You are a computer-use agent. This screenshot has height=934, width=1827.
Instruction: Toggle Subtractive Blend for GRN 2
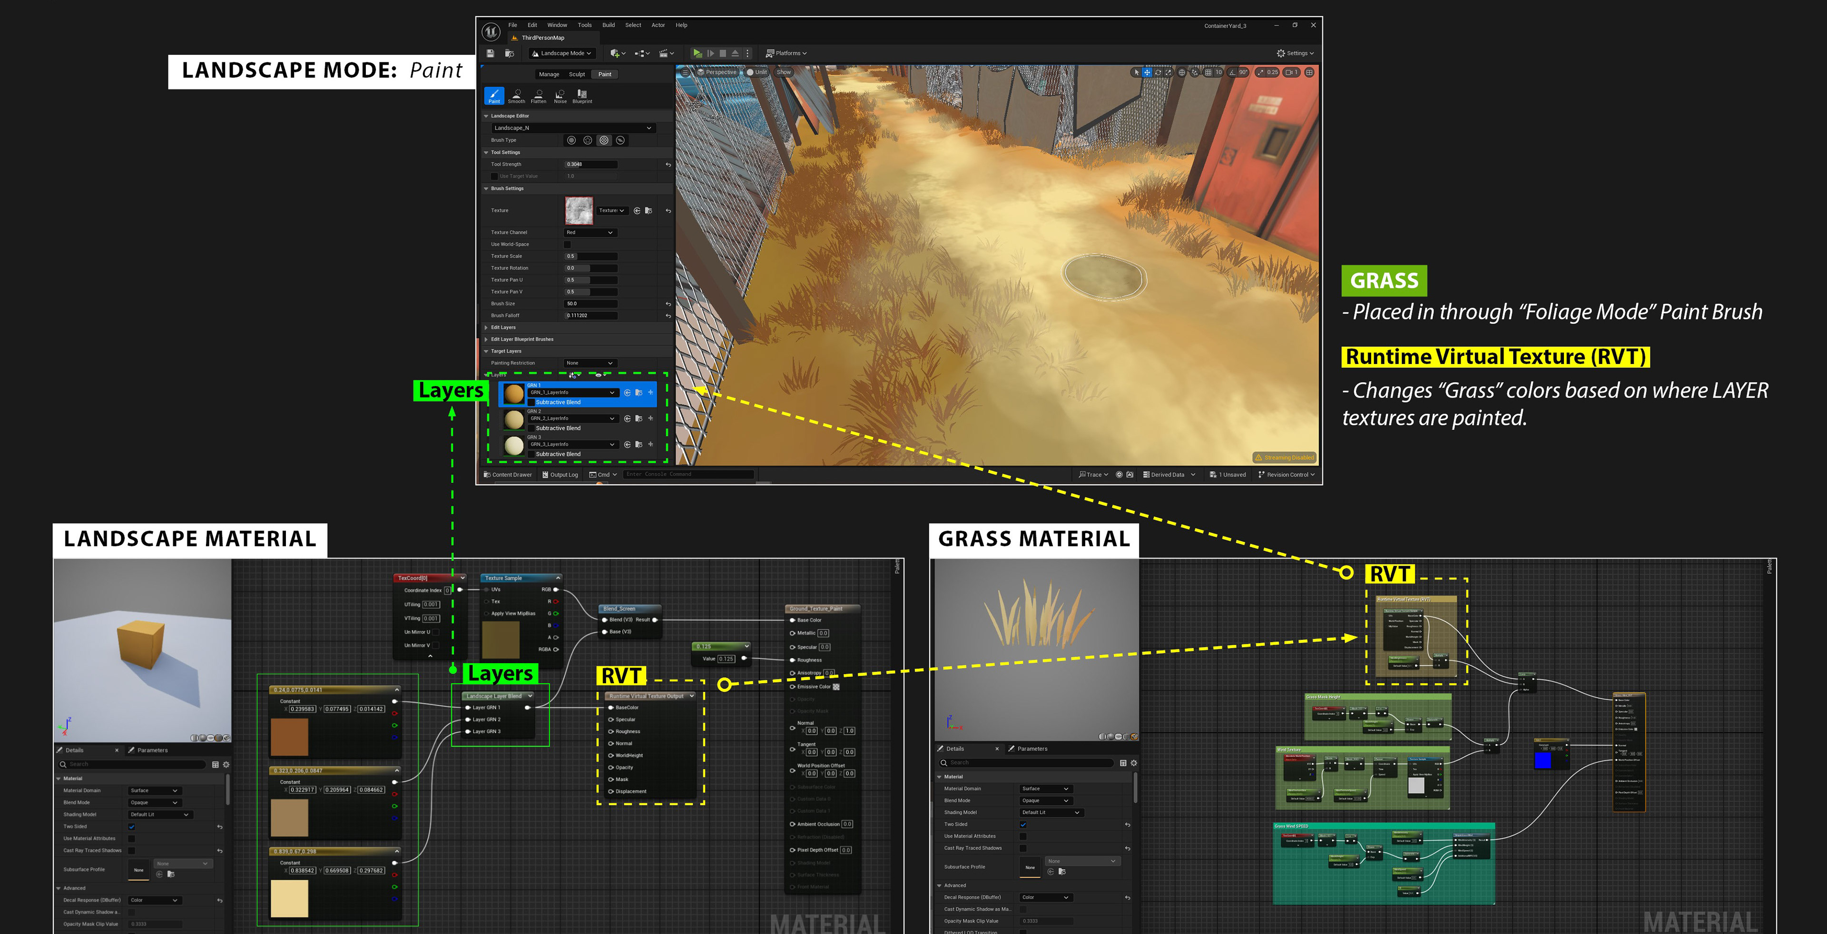(531, 428)
